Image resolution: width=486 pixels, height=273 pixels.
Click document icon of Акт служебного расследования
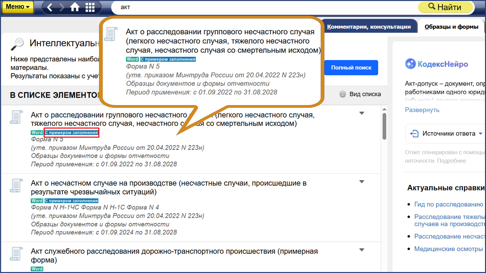click(x=16, y=254)
